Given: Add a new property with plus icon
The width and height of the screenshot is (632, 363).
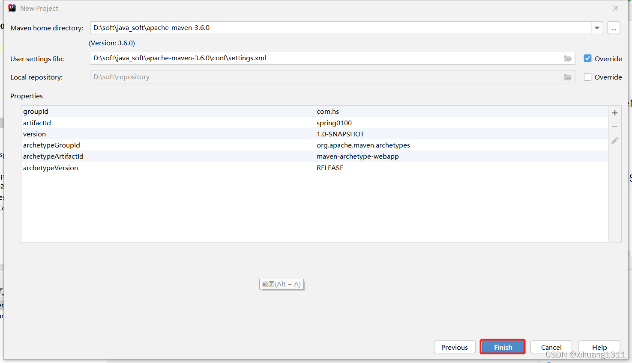Looking at the screenshot, I should [x=615, y=113].
